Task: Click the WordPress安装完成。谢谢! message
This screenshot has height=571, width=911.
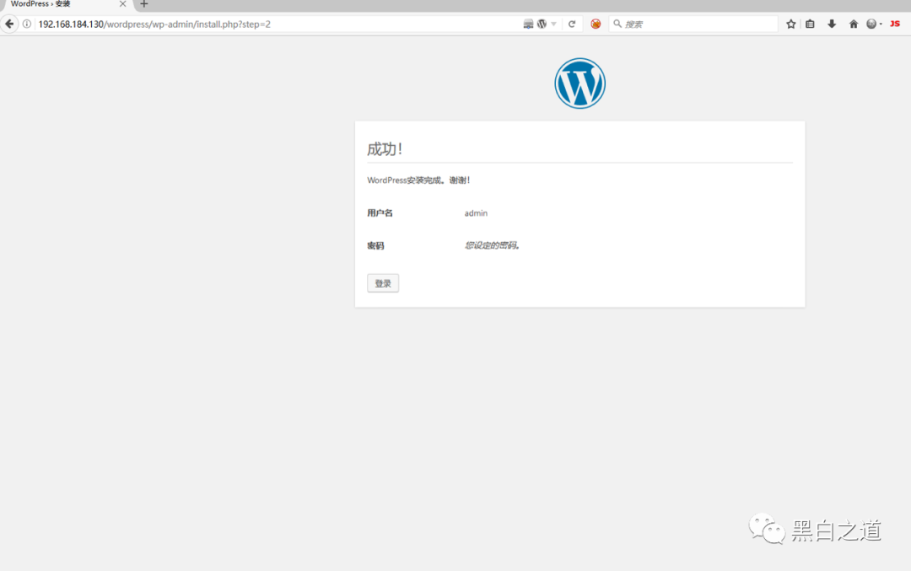Action: 418,180
